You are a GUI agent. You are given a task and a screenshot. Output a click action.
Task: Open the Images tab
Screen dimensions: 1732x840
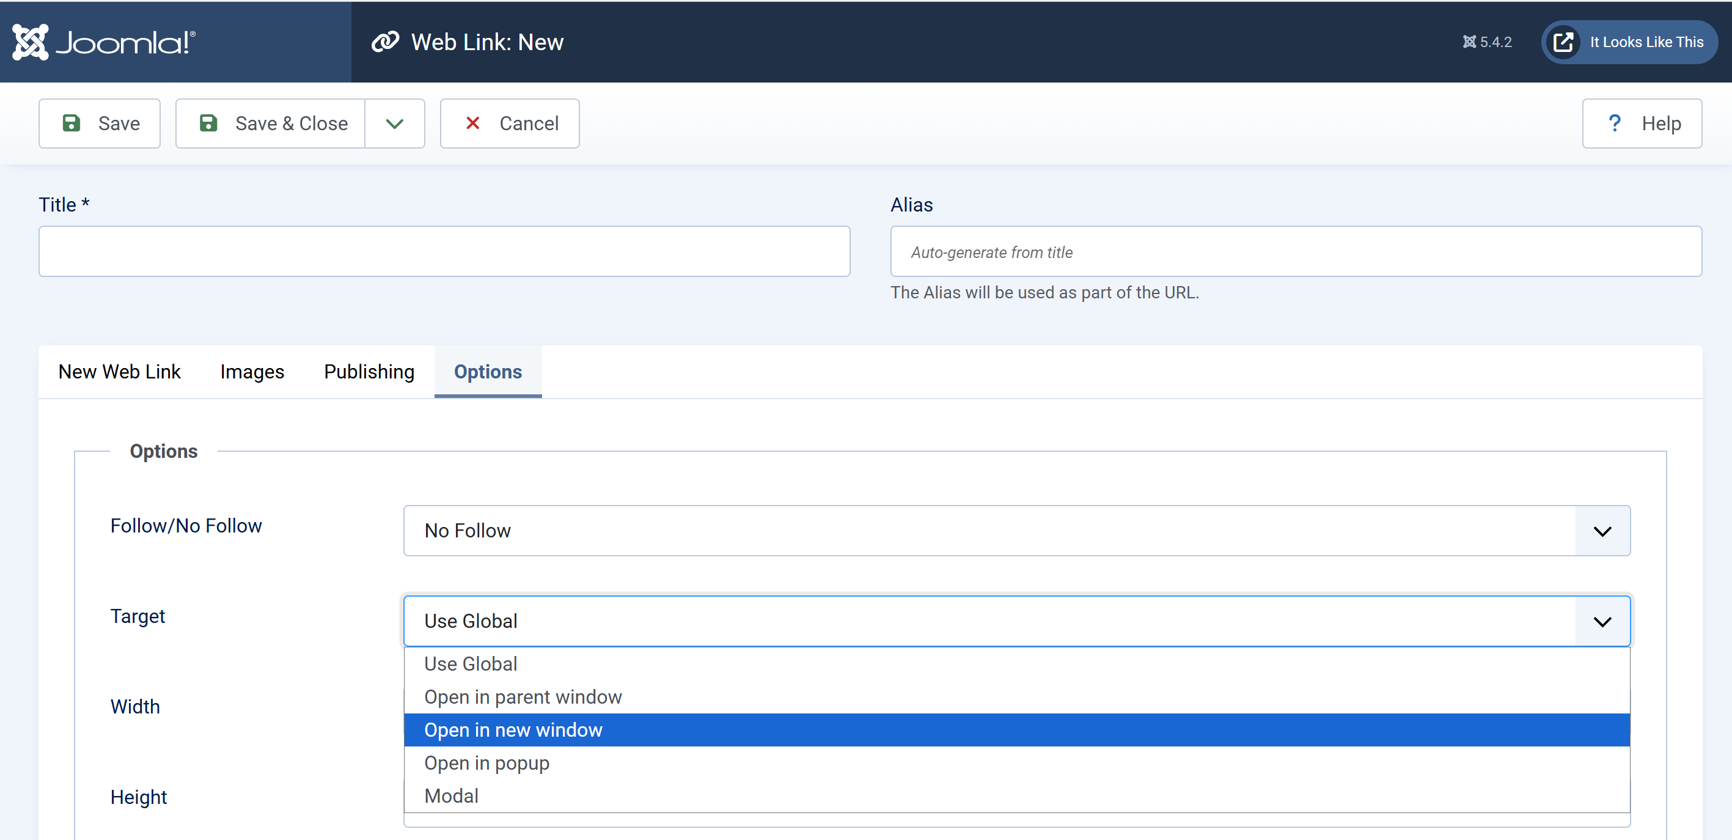252,372
